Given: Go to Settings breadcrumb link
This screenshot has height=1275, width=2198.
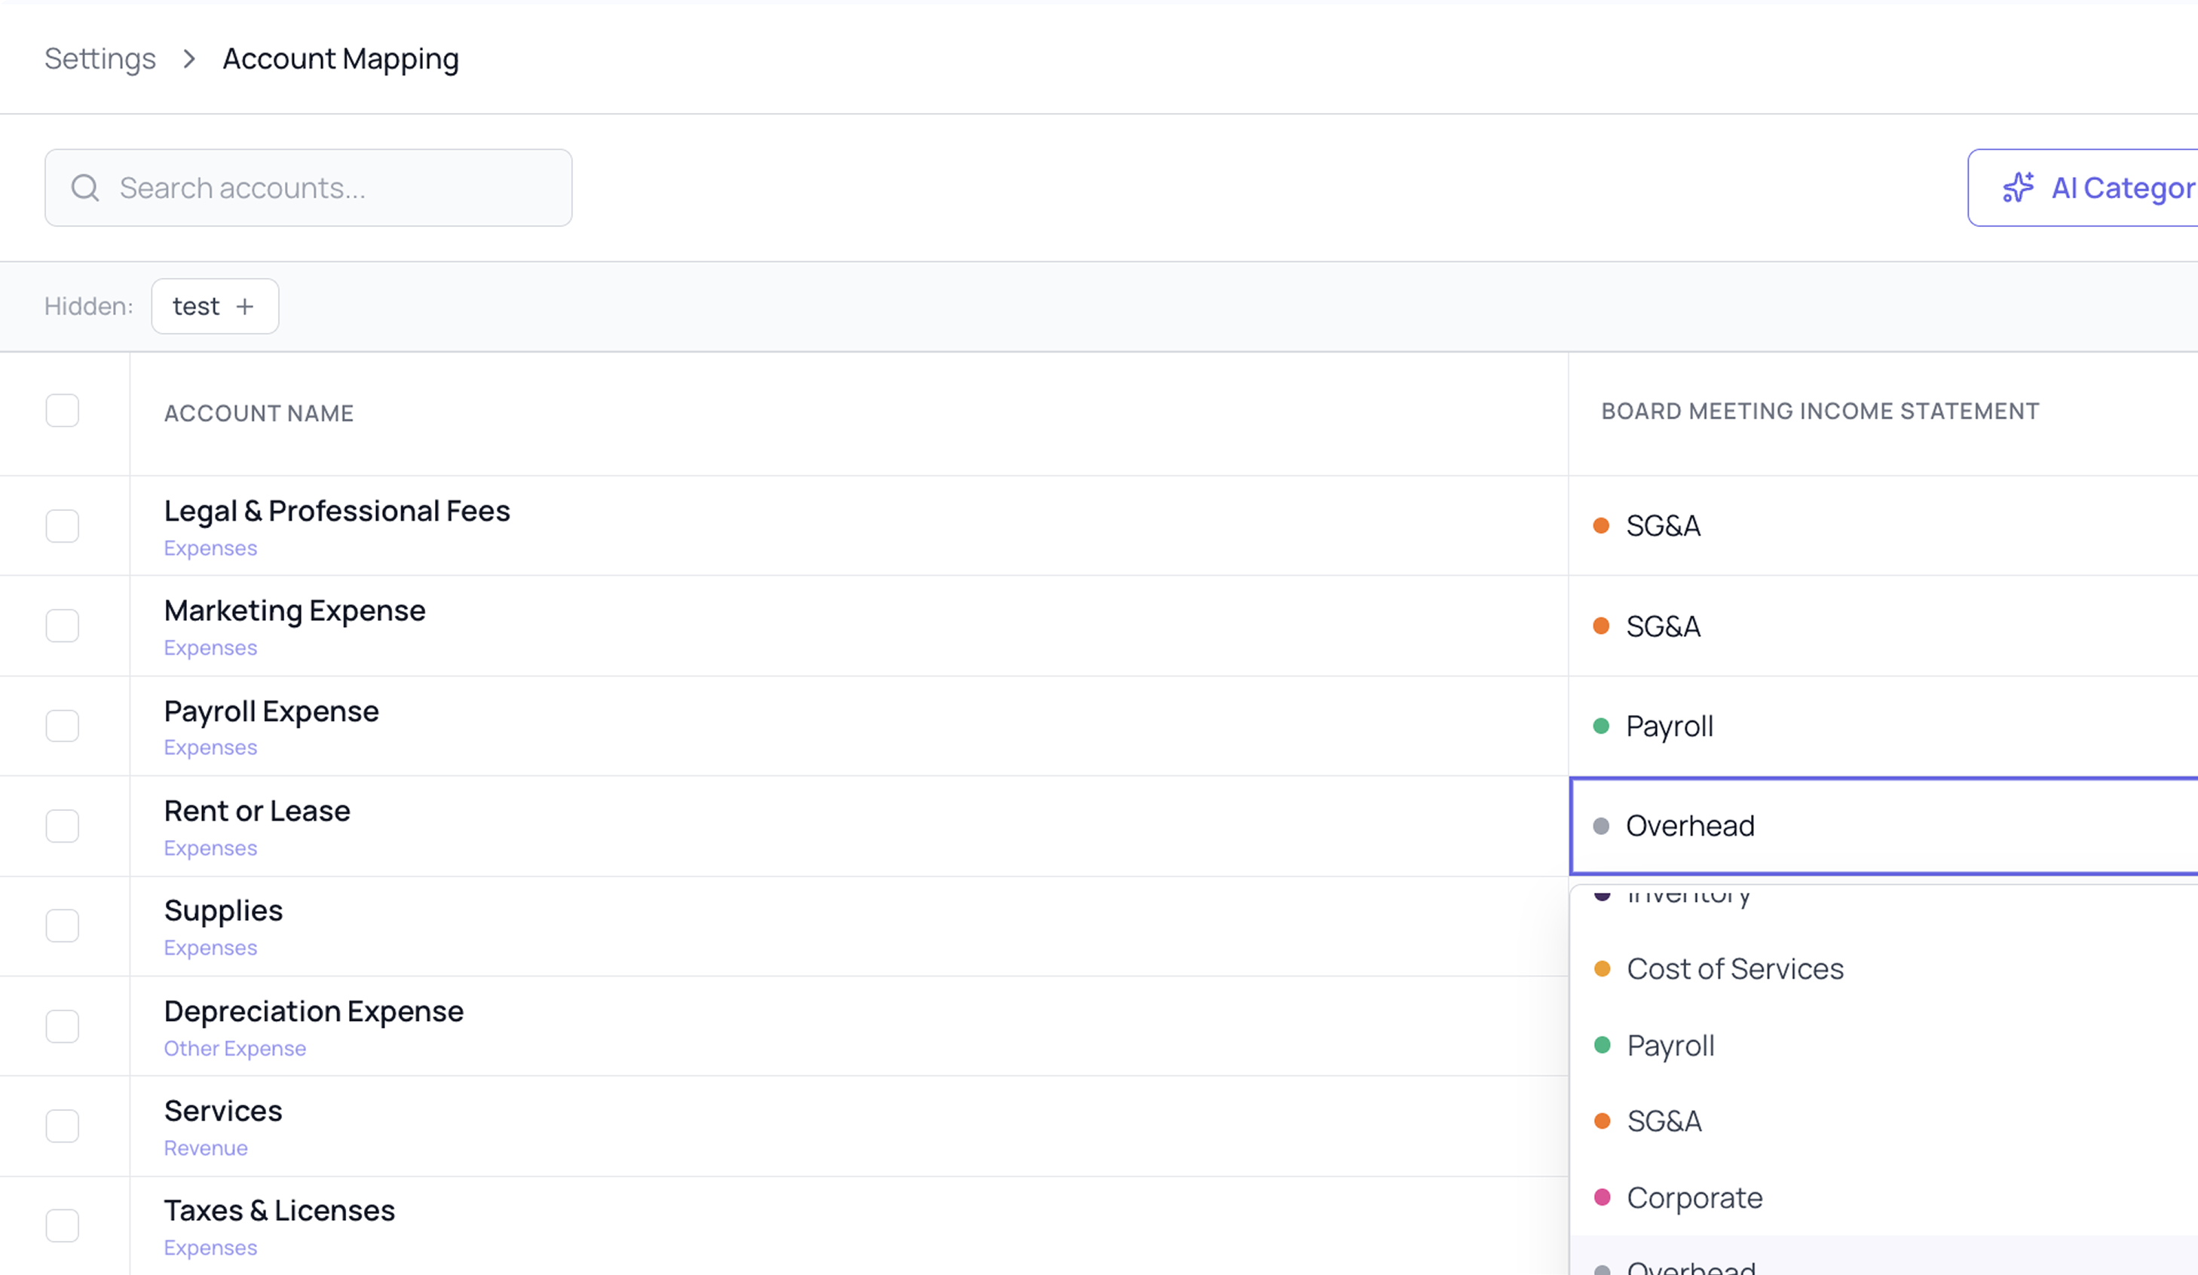Looking at the screenshot, I should click(x=100, y=59).
